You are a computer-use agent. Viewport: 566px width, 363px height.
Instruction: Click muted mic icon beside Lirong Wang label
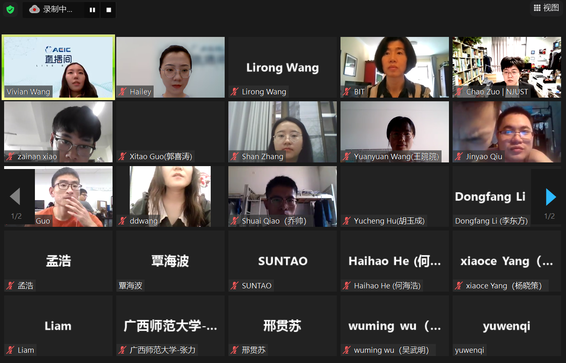pos(235,91)
